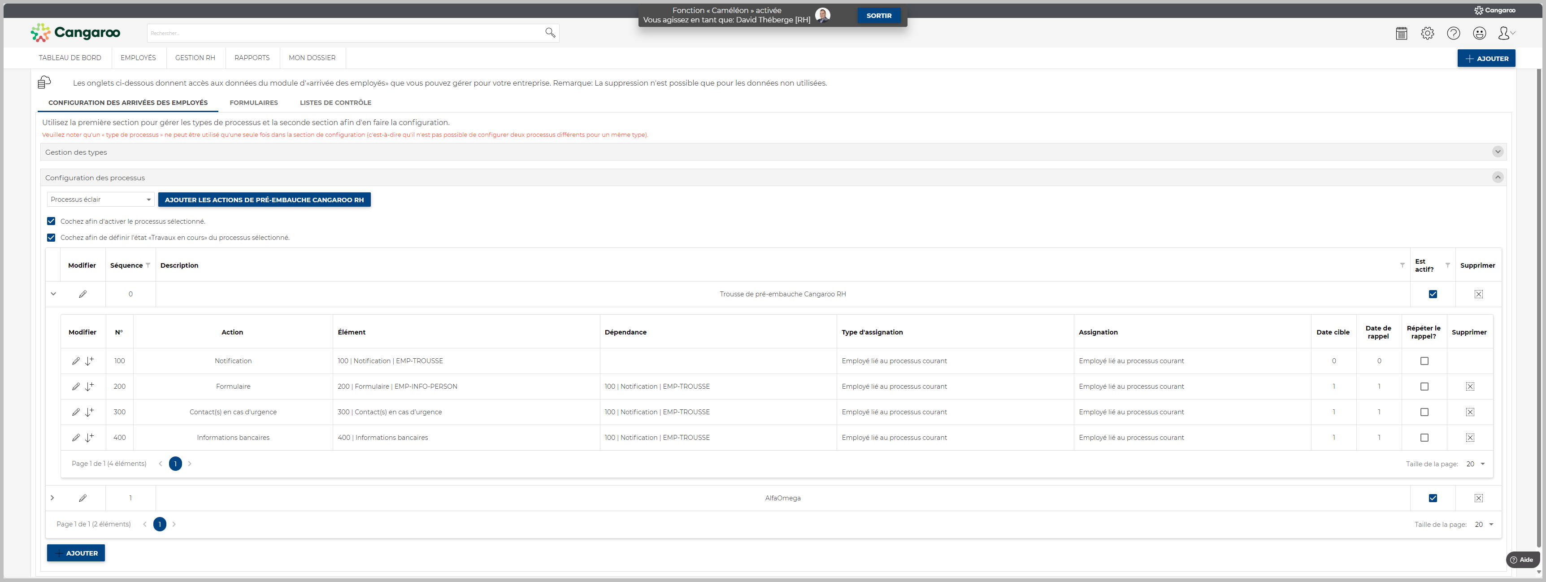1546x582 pixels.
Task: Open the Processus éclair dropdown
Action: pos(100,200)
